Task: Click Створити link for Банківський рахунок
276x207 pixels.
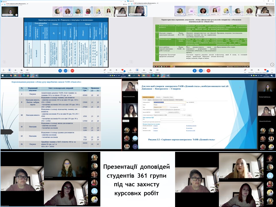Action: (x=156, y=126)
